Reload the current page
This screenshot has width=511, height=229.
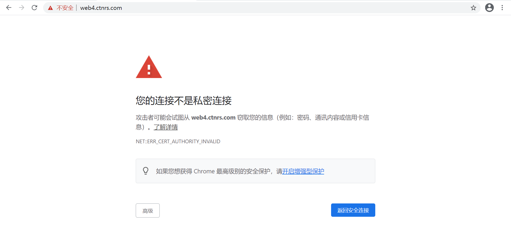click(x=34, y=8)
